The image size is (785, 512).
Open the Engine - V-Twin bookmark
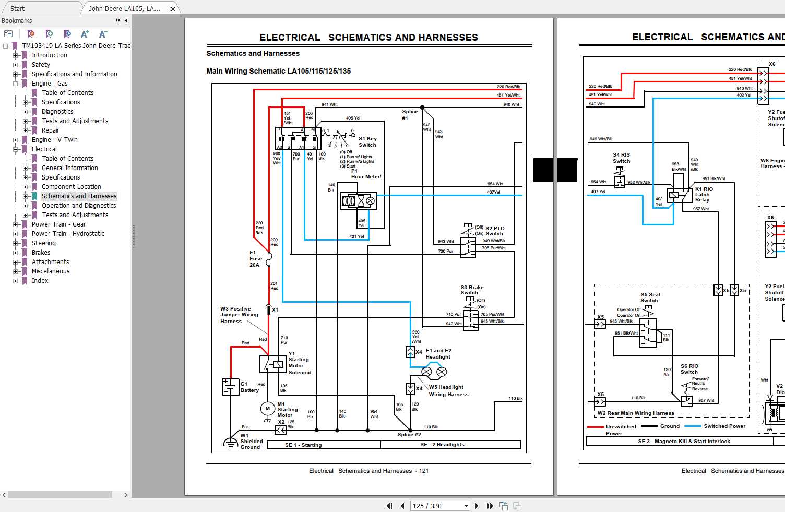[54, 140]
